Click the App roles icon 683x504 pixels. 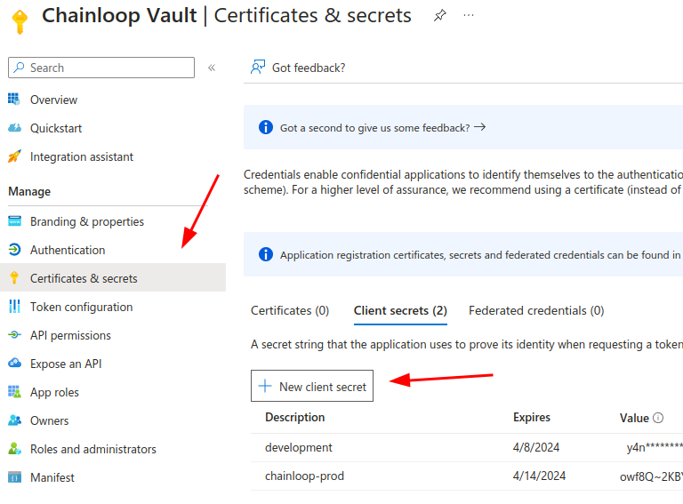[14, 392]
